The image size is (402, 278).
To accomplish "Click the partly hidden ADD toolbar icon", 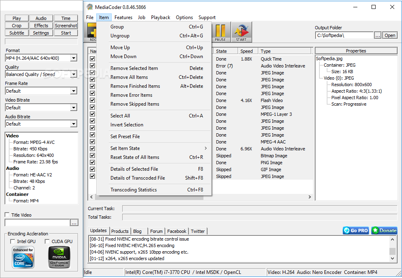I will (x=92, y=32).
